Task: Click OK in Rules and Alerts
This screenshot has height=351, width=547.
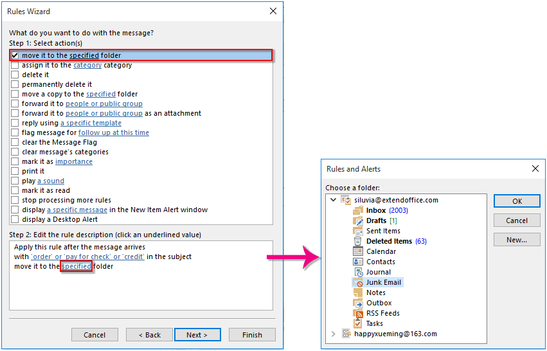Action: pyautogui.click(x=517, y=201)
